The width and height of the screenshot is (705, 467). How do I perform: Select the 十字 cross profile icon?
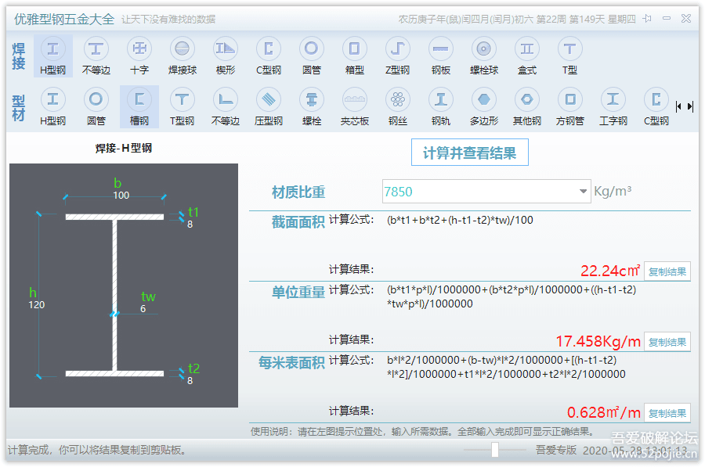point(139,55)
